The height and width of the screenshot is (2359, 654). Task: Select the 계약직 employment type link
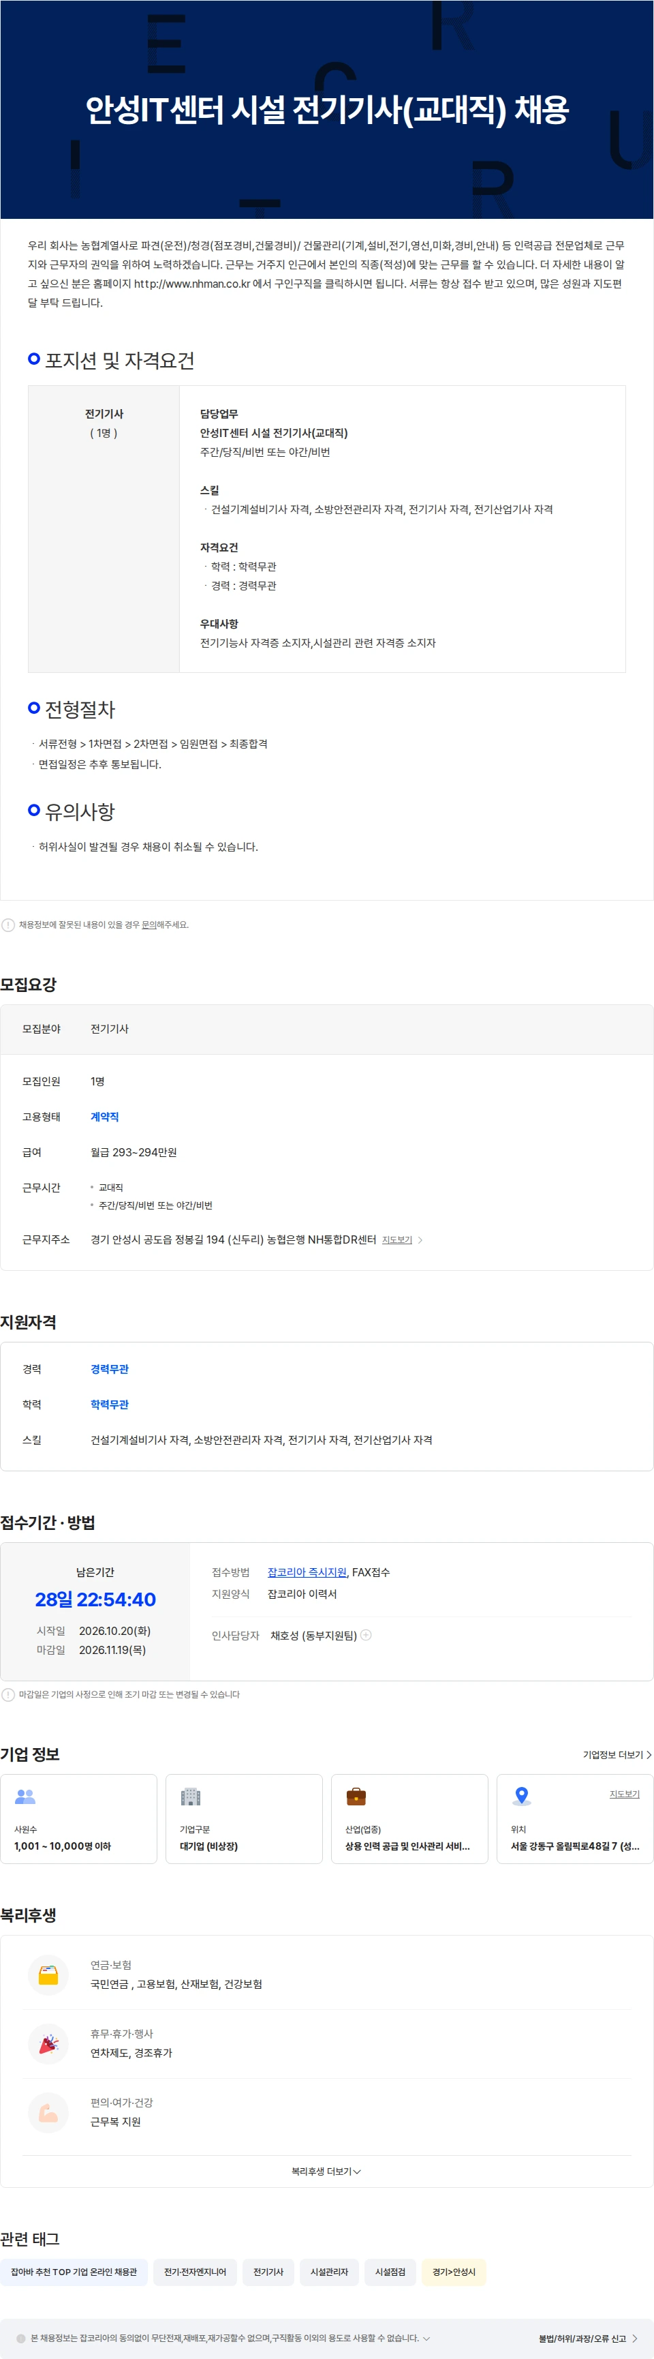104,1117
